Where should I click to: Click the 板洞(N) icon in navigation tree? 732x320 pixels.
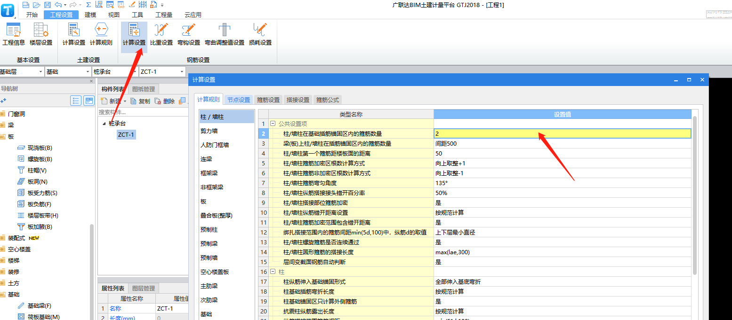21,182
